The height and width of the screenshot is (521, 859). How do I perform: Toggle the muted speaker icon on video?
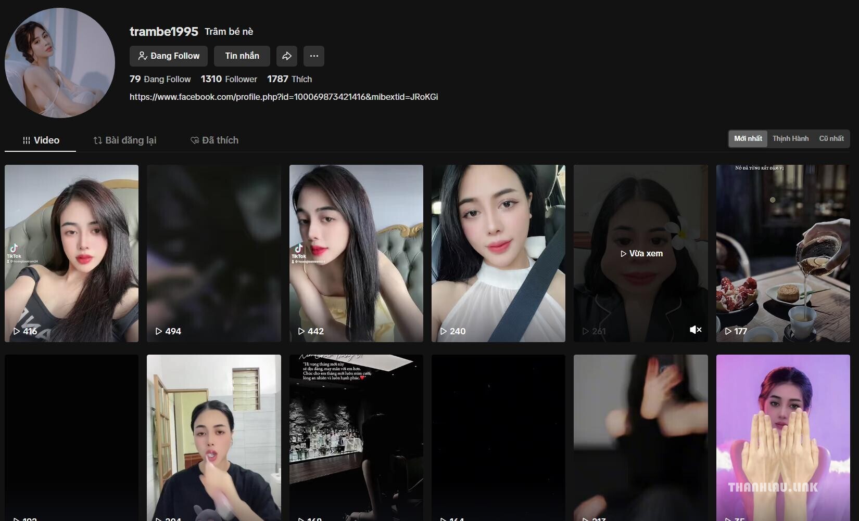(696, 330)
